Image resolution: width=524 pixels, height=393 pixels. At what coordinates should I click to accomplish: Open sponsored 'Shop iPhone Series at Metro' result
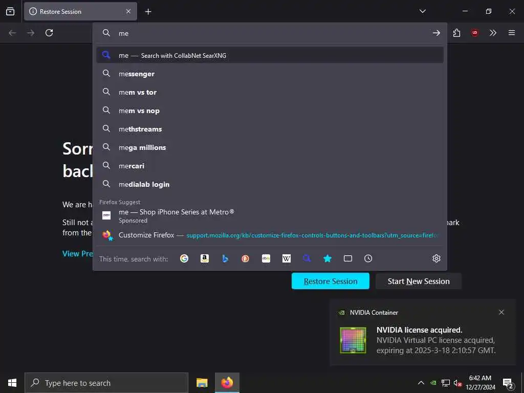click(x=270, y=215)
